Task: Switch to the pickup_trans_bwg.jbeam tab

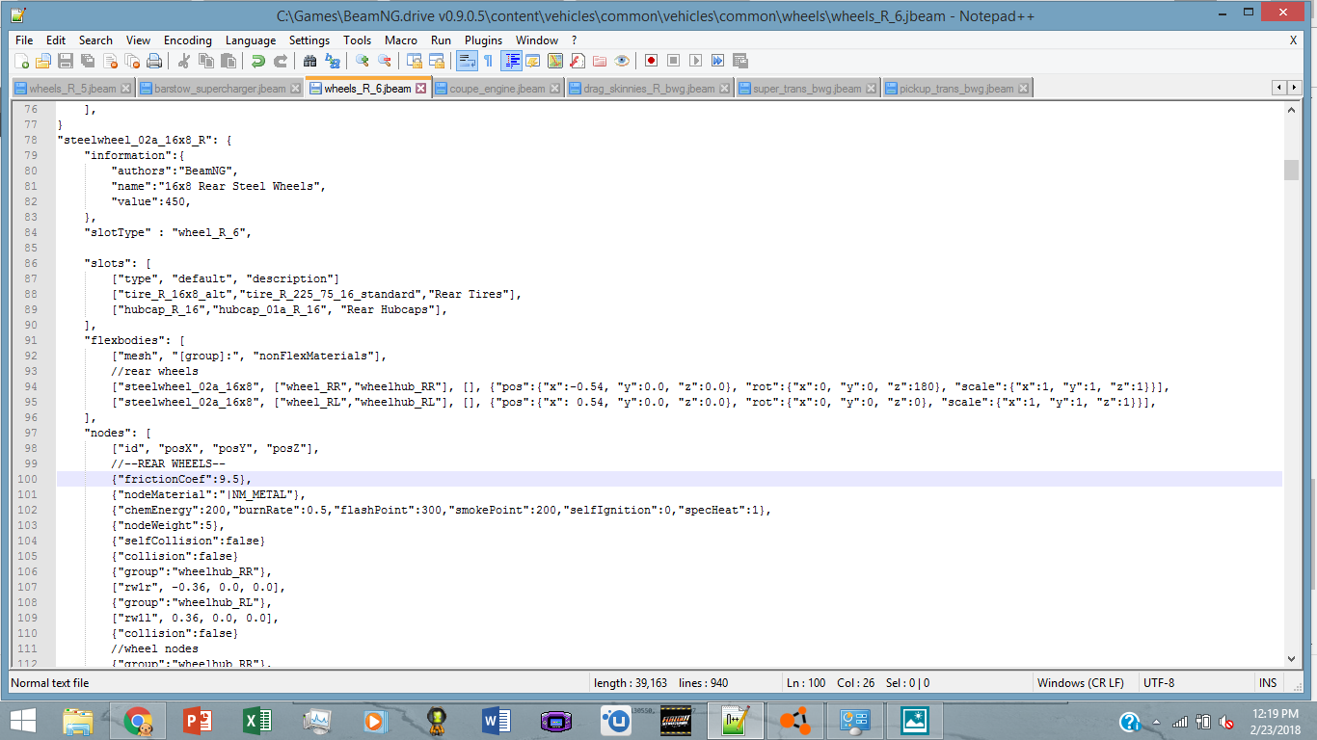Action: 956,89
